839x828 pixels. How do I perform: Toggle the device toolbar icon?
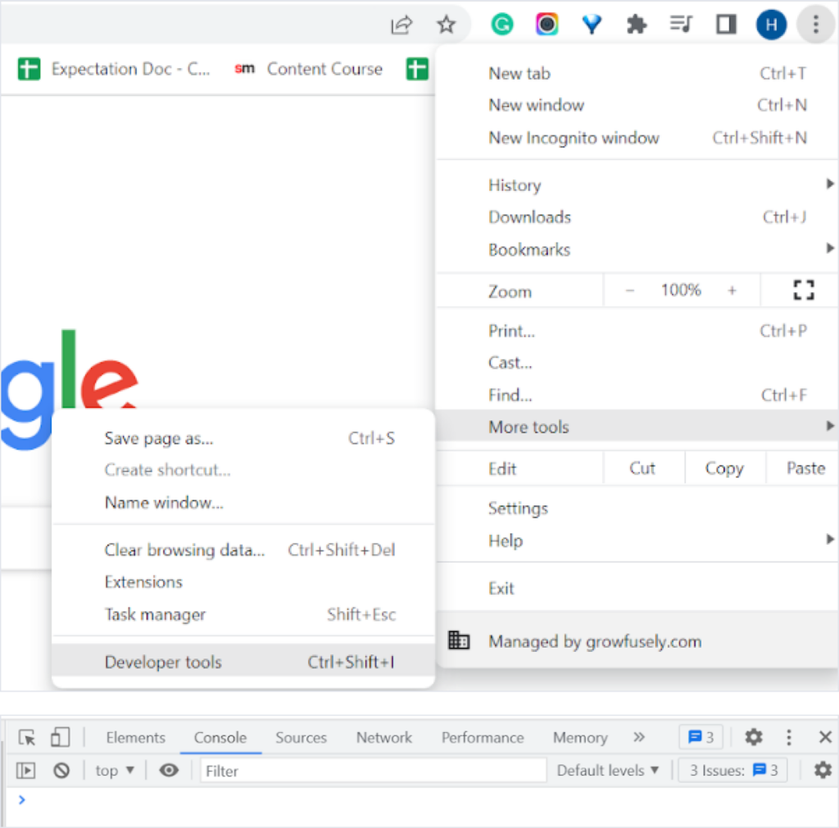[60, 737]
